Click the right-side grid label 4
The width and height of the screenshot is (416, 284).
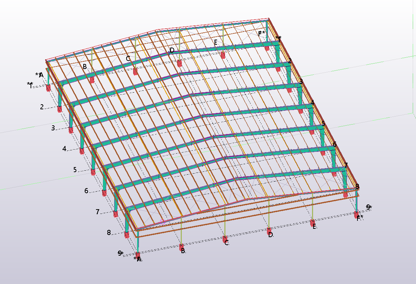(x=312, y=103)
